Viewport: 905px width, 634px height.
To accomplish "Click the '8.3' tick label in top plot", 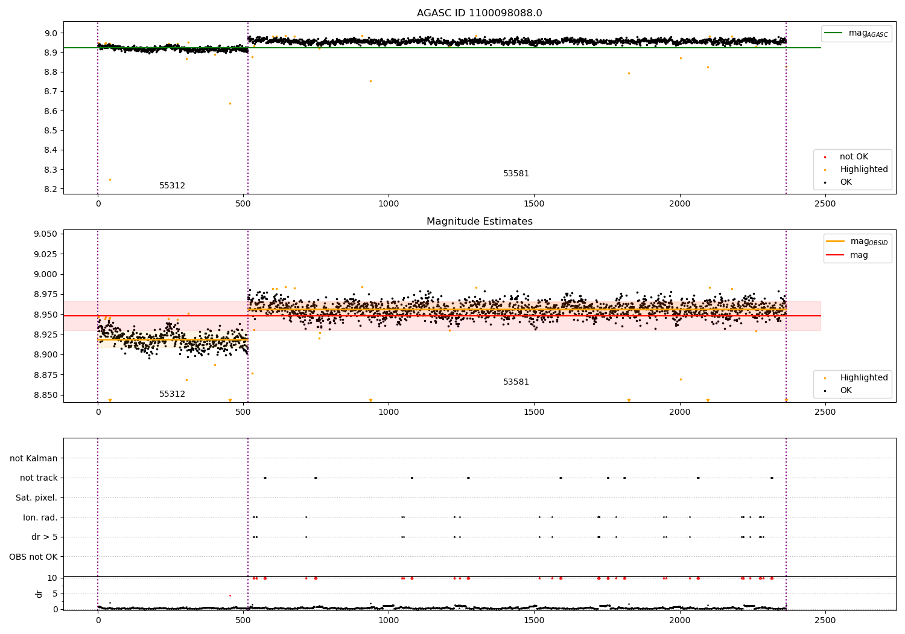I will [x=51, y=170].
